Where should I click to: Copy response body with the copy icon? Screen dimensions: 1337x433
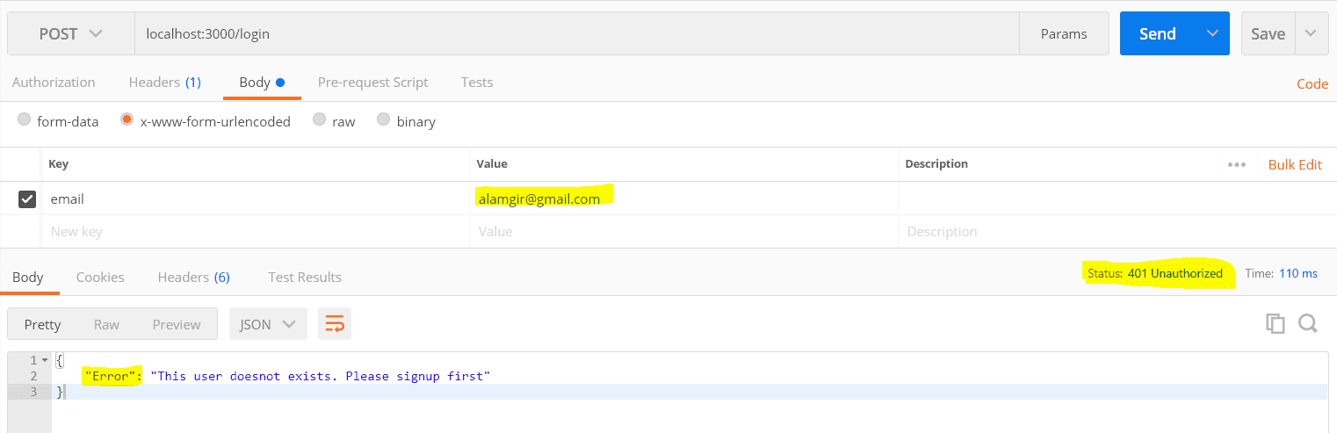tap(1275, 323)
